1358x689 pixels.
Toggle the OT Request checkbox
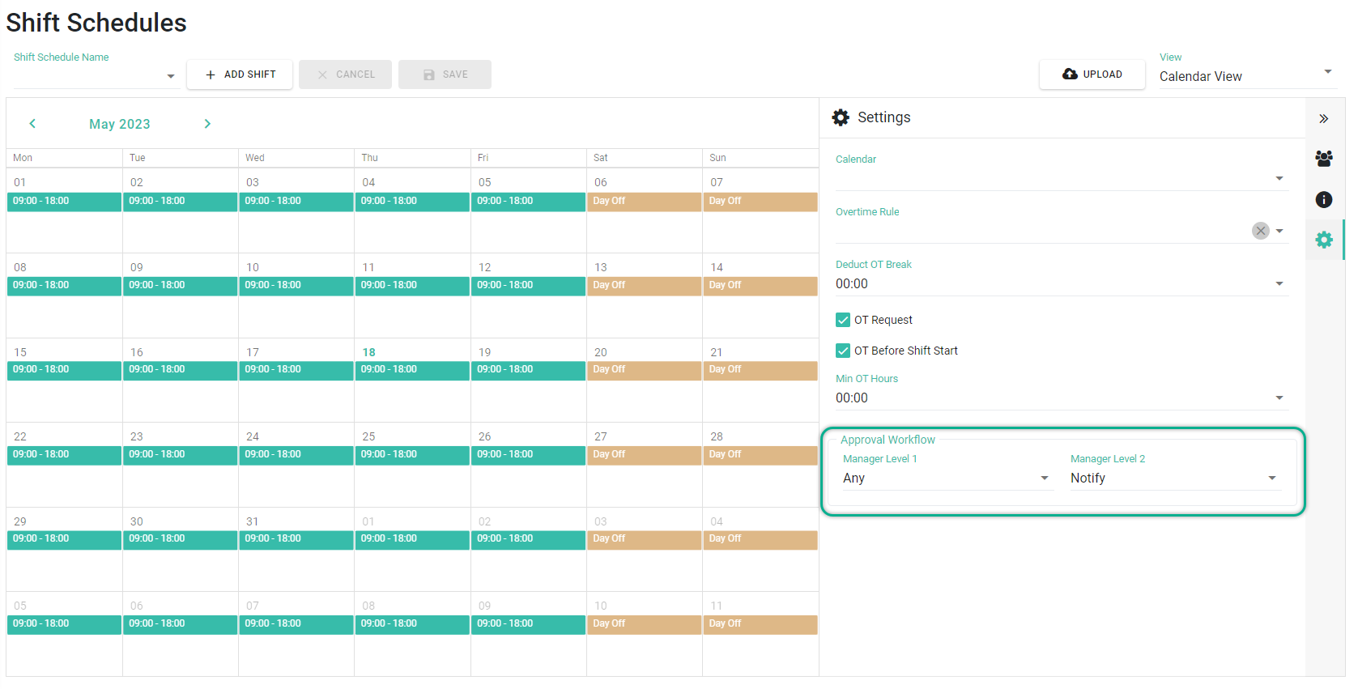click(843, 320)
